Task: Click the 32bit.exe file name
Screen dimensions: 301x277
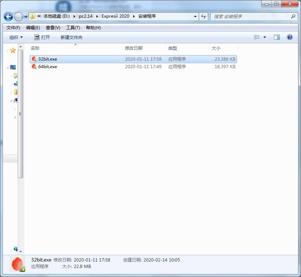Action: click(48, 59)
